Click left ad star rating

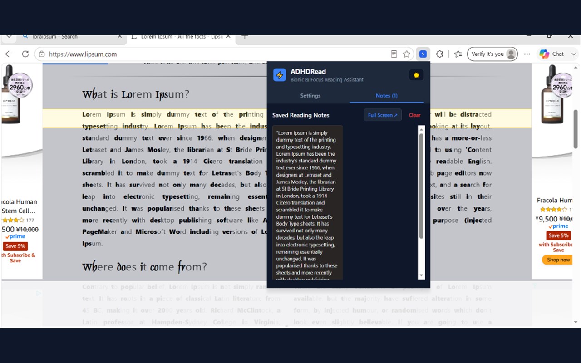point(13,220)
